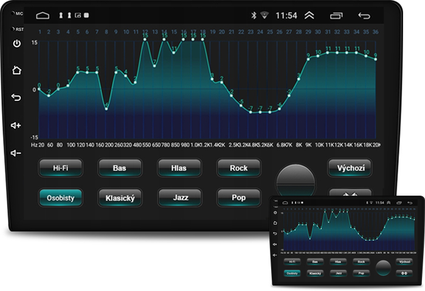Expand the double chevron up in the top bar

(x=309, y=15)
